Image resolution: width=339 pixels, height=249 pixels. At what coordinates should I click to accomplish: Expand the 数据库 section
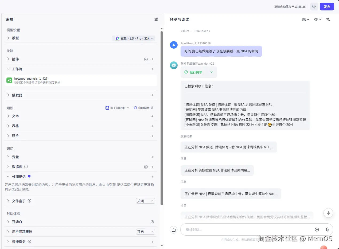[8, 167]
